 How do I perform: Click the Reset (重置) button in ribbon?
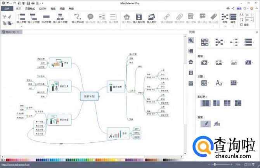coord(244,25)
